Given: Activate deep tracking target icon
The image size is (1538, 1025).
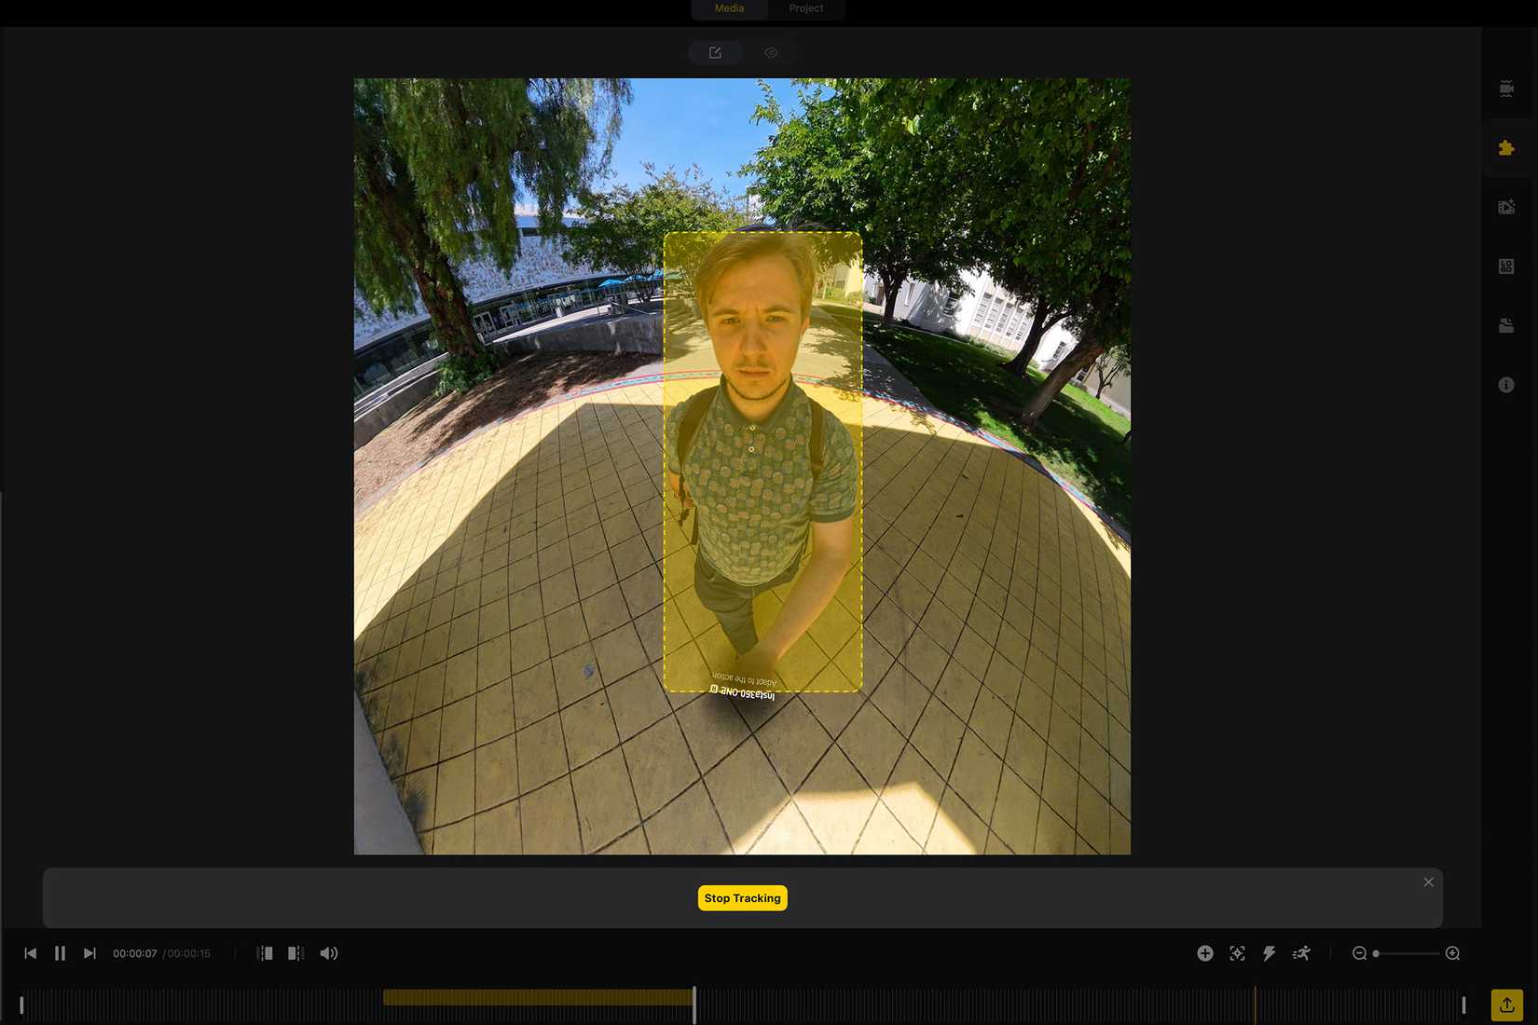Looking at the screenshot, I should click(x=1237, y=953).
